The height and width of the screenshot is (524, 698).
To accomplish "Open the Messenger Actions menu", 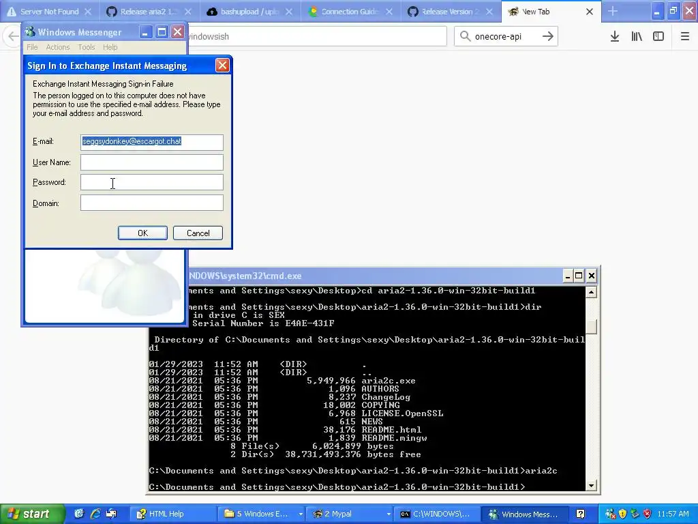I will click(x=58, y=47).
